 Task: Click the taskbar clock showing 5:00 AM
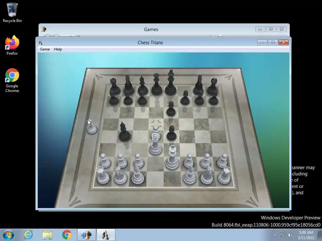(x=306, y=235)
